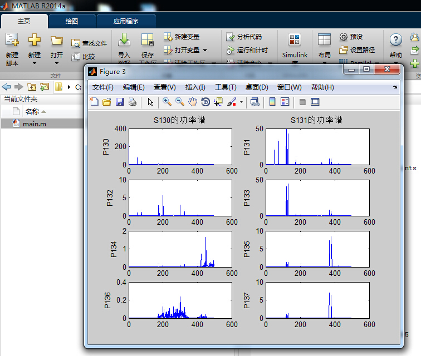Save the figure using the floppy disk icon
The height and width of the screenshot is (356, 421).
(x=120, y=102)
